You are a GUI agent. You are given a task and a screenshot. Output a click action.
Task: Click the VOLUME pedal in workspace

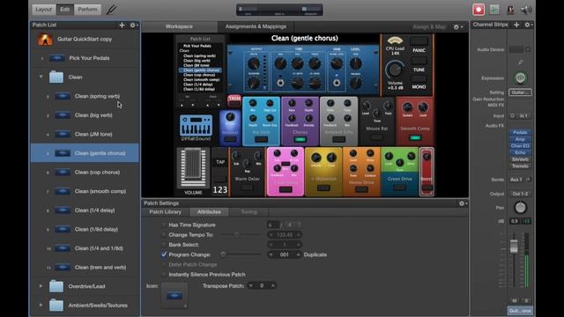pyautogui.click(x=193, y=168)
